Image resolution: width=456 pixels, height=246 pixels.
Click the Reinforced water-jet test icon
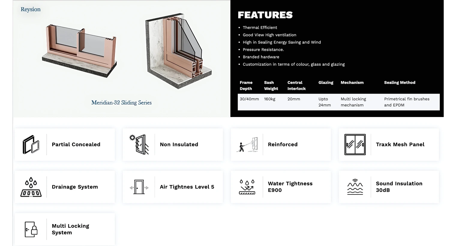point(247,145)
